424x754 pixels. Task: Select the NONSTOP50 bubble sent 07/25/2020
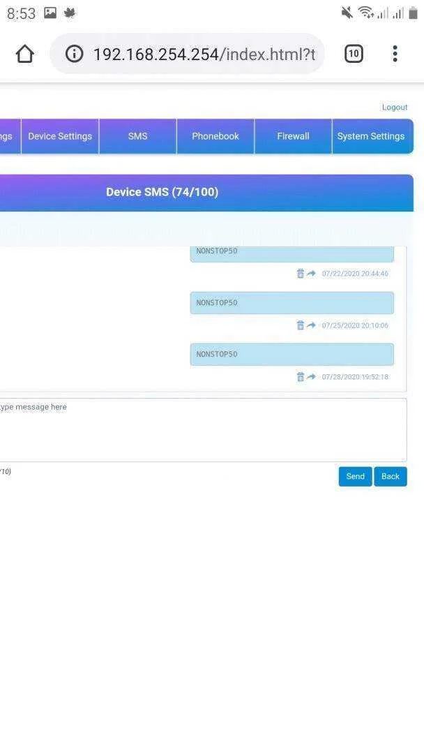(292, 303)
